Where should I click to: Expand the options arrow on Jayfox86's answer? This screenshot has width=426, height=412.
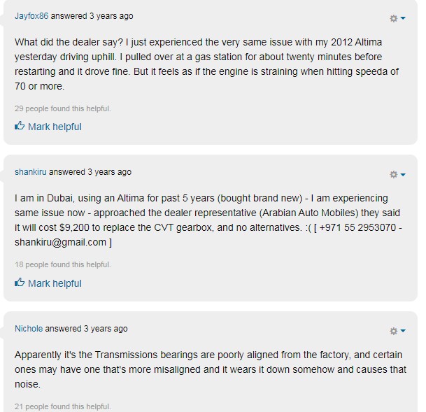pyautogui.click(x=403, y=19)
